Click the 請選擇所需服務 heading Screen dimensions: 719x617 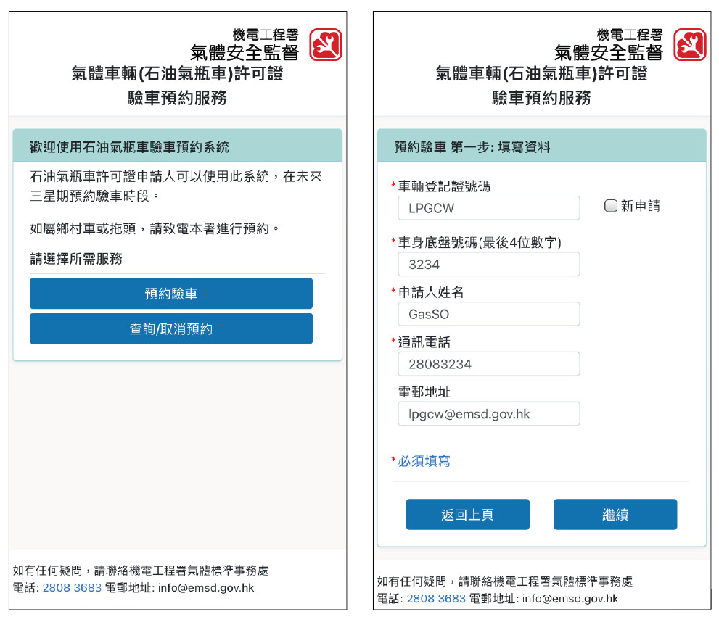pos(76,259)
